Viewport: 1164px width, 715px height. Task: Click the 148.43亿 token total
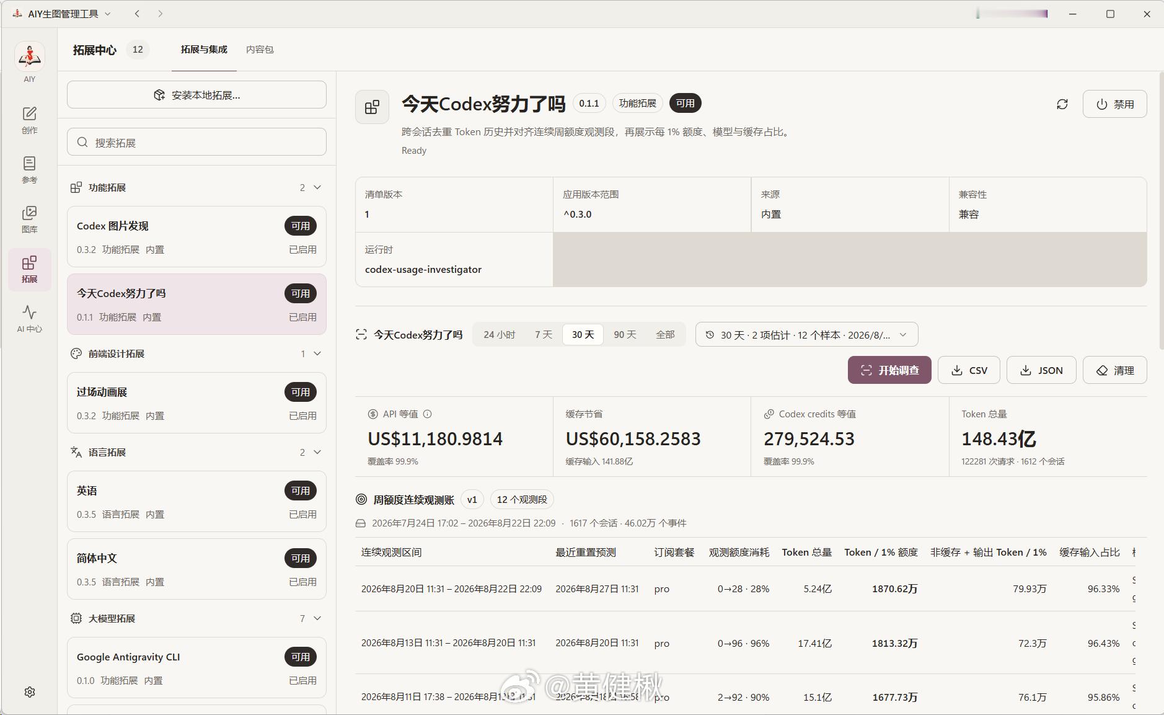point(999,439)
